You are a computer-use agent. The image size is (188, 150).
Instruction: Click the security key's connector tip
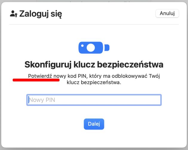click(x=107, y=48)
